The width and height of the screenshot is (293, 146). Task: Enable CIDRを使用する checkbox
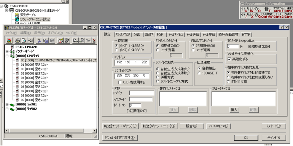click(120, 82)
